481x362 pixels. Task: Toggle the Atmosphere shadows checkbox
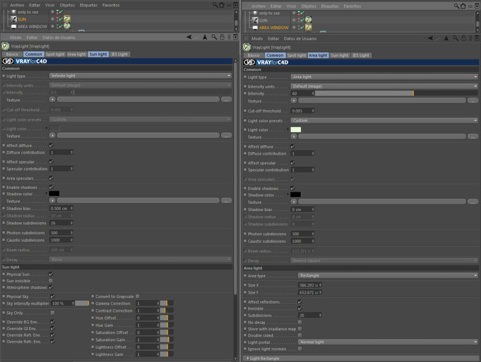pyautogui.click(x=51, y=287)
